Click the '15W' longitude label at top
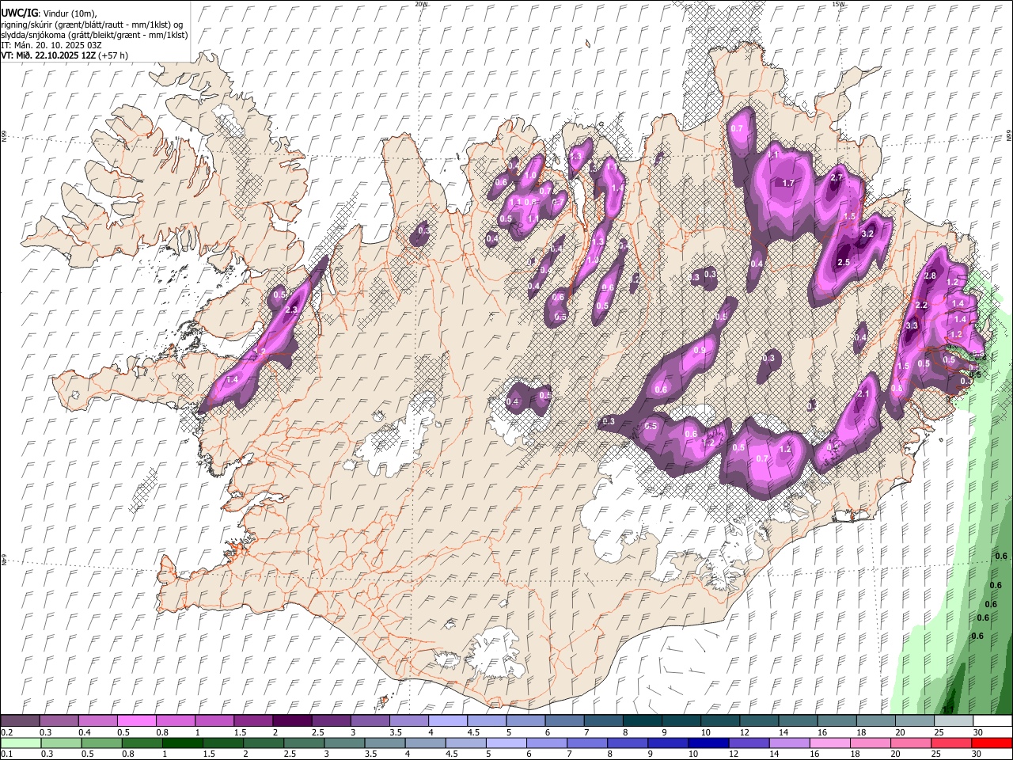This screenshot has width=1013, height=760. click(x=838, y=4)
